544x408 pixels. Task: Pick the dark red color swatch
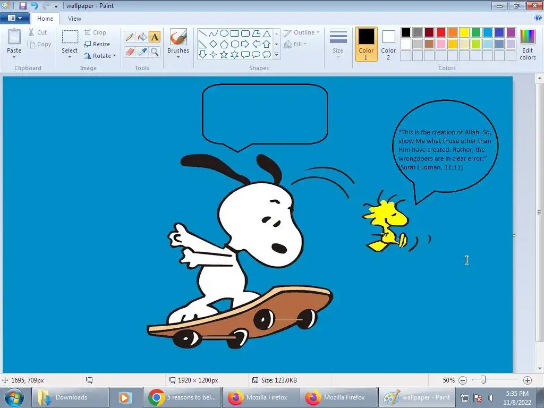click(x=429, y=32)
